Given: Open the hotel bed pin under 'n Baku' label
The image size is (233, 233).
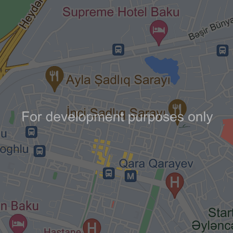Looking at the screenshot, I should pos(18,223).
